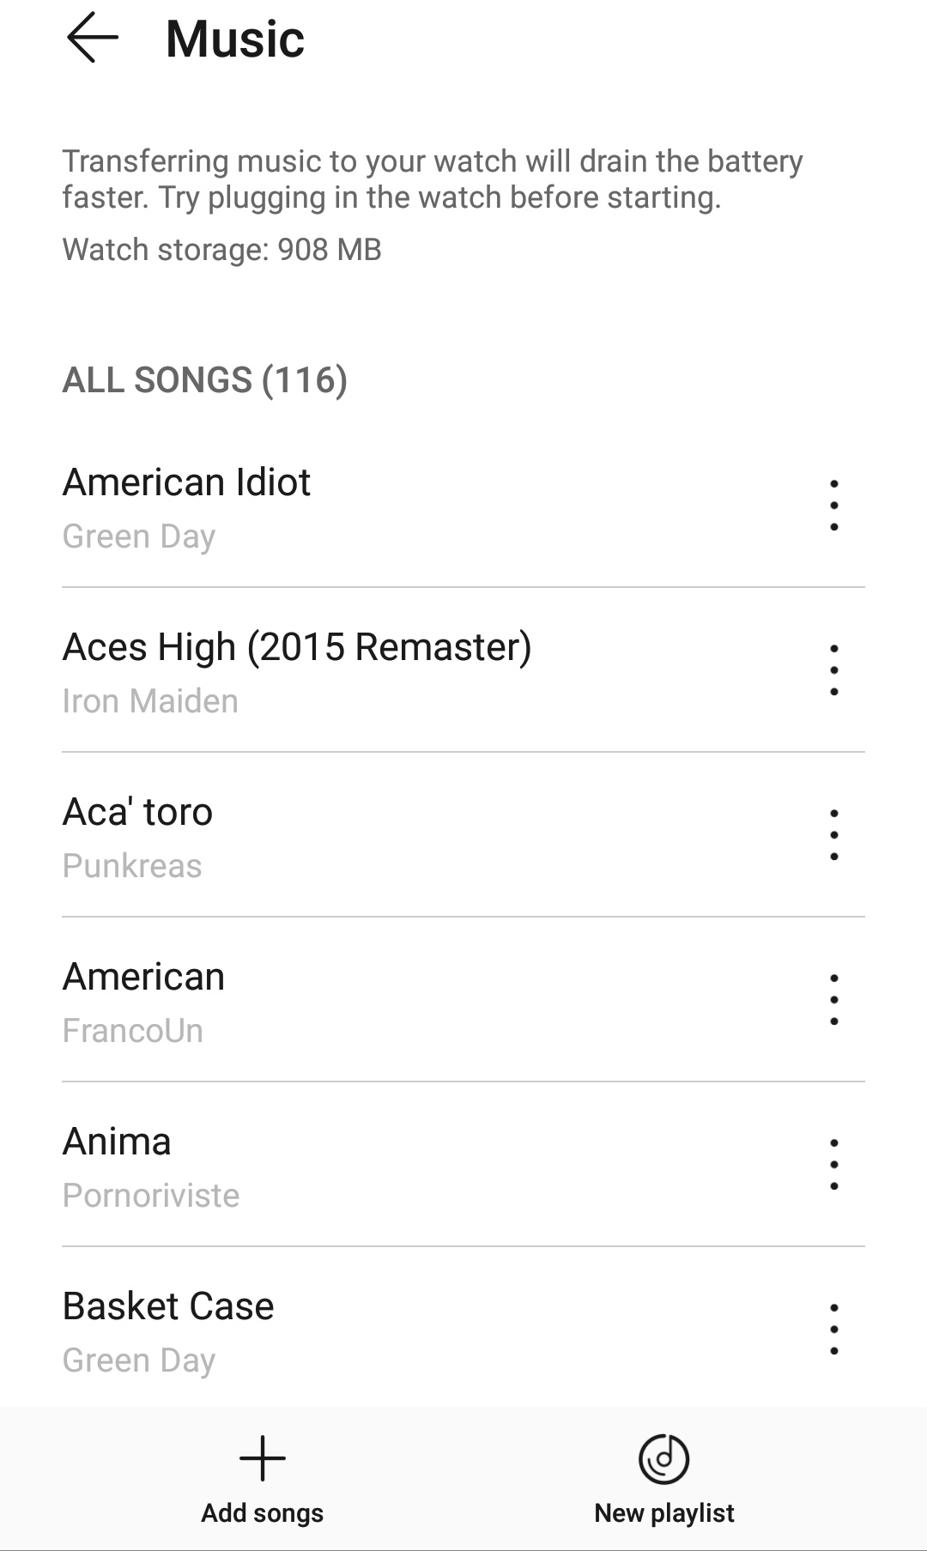Tap the American song title
The width and height of the screenshot is (927, 1551).
click(x=144, y=977)
